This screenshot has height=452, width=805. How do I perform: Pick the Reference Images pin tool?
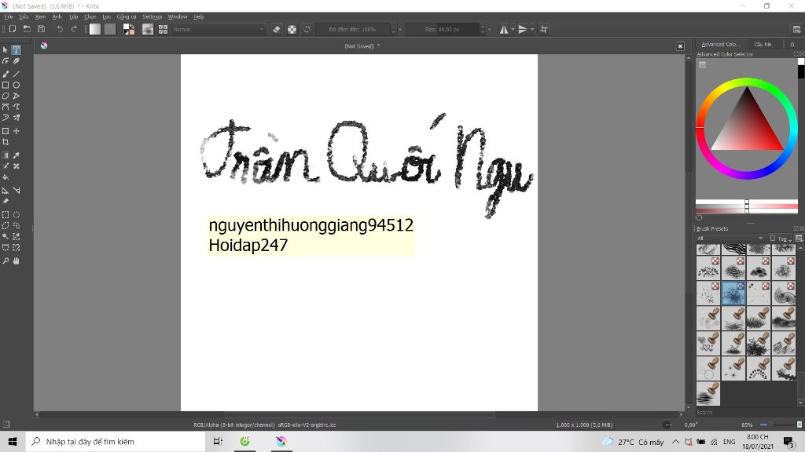(6, 201)
